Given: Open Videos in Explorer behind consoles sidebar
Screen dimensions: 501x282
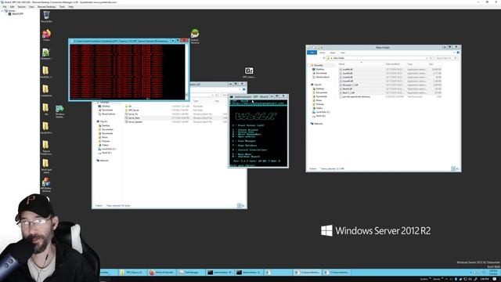Looking at the screenshot, I should coord(104,145).
